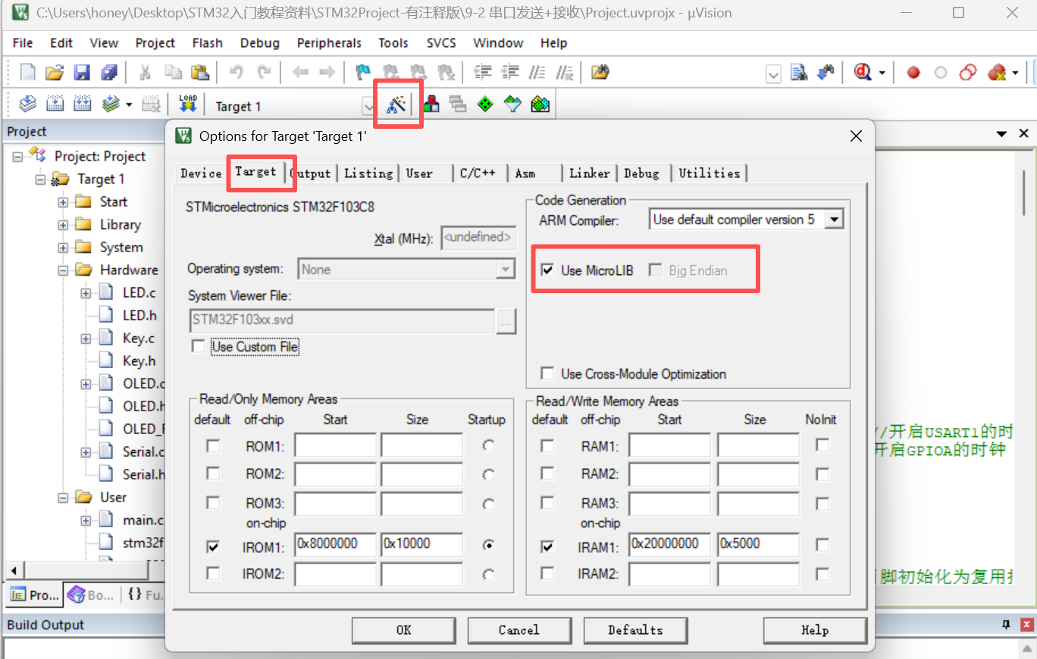Click the Cut scissors icon

(146, 73)
